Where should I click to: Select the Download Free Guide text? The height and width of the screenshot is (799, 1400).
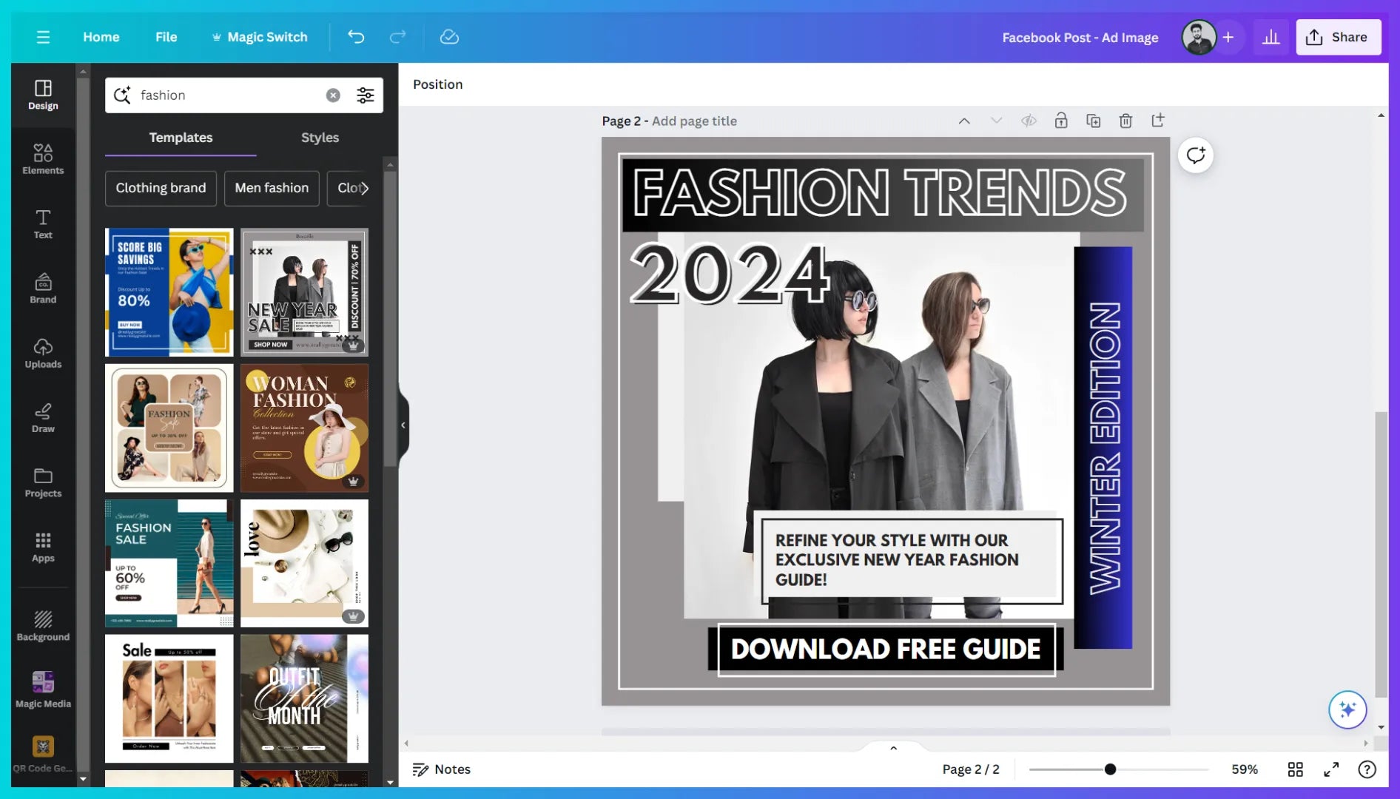(886, 650)
